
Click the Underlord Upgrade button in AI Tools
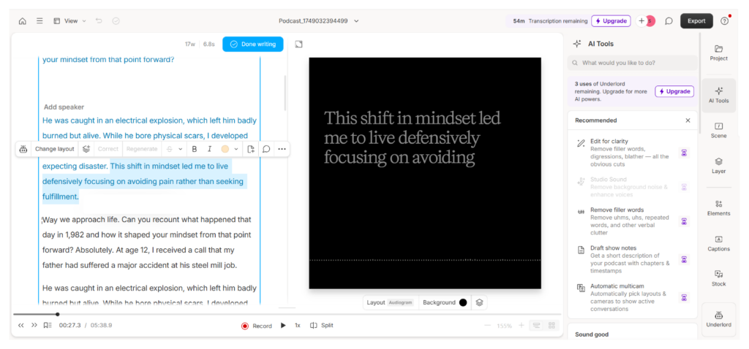pyautogui.click(x=674, y=91)
